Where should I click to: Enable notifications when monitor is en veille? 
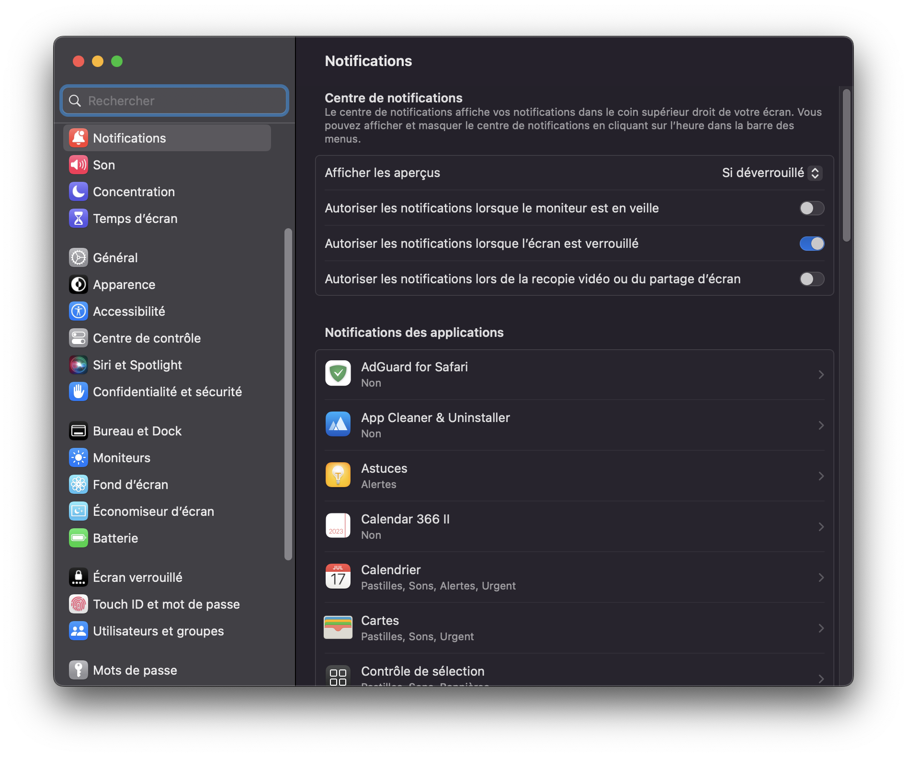812,208
